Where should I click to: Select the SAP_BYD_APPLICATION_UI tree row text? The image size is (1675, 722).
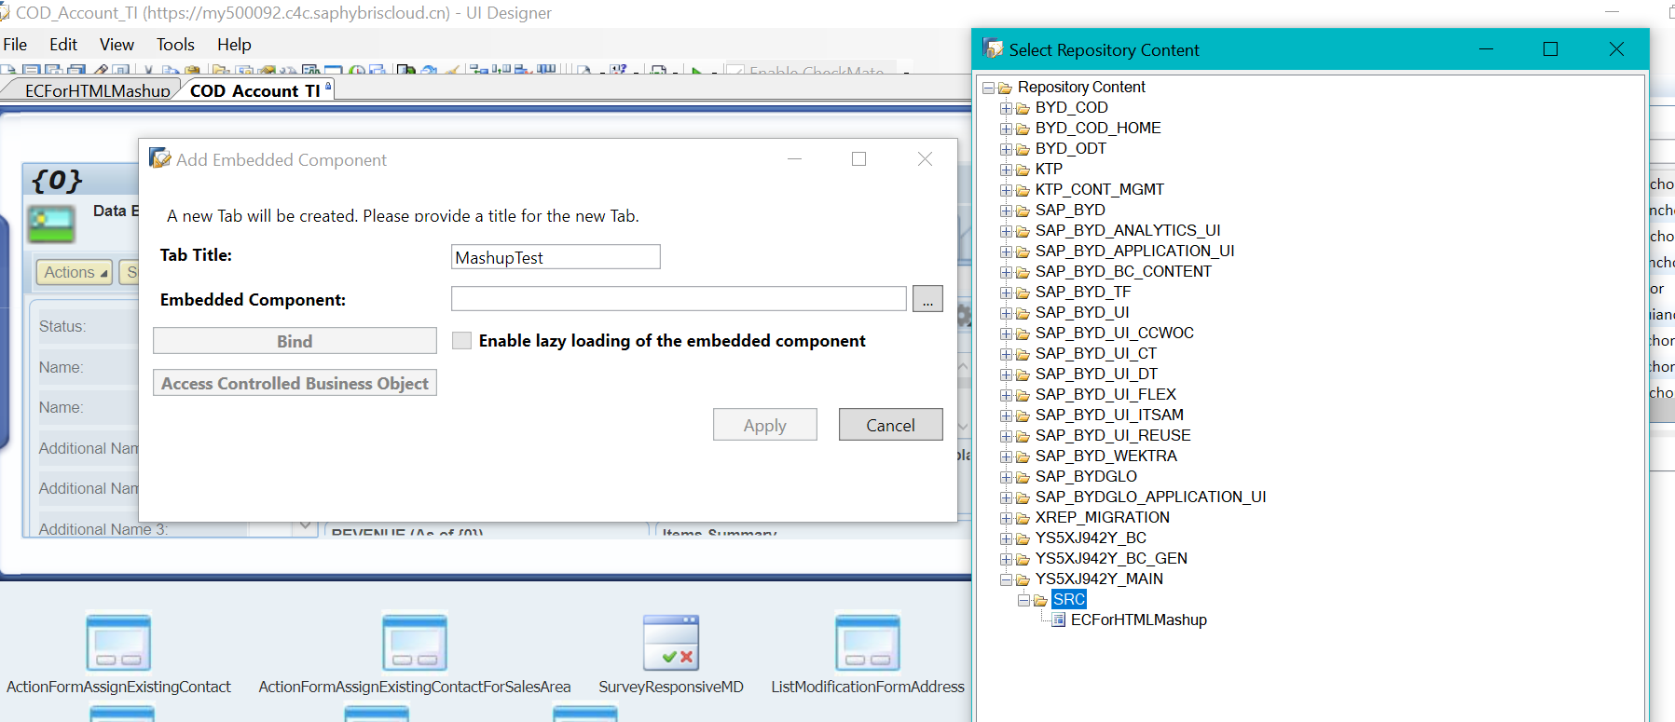(x=1134, y=252)
